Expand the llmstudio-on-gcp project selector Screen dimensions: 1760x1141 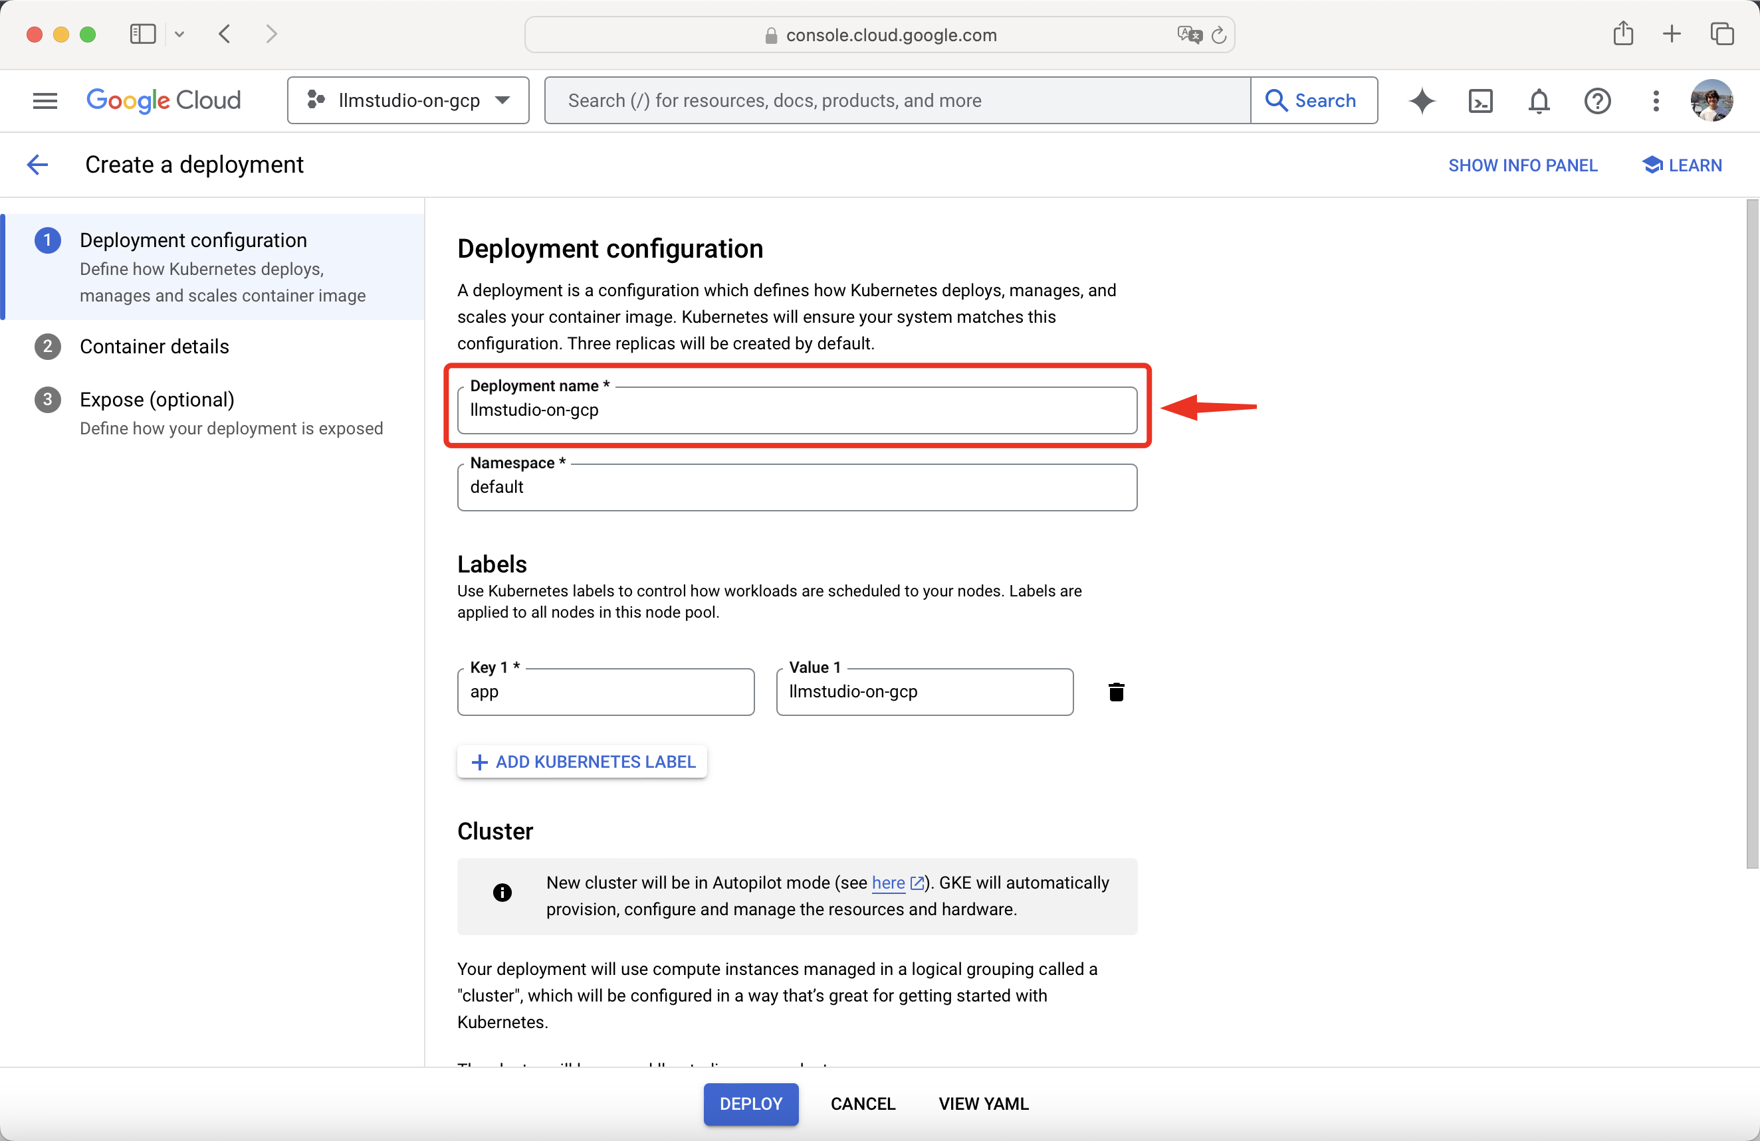(408, 100)
